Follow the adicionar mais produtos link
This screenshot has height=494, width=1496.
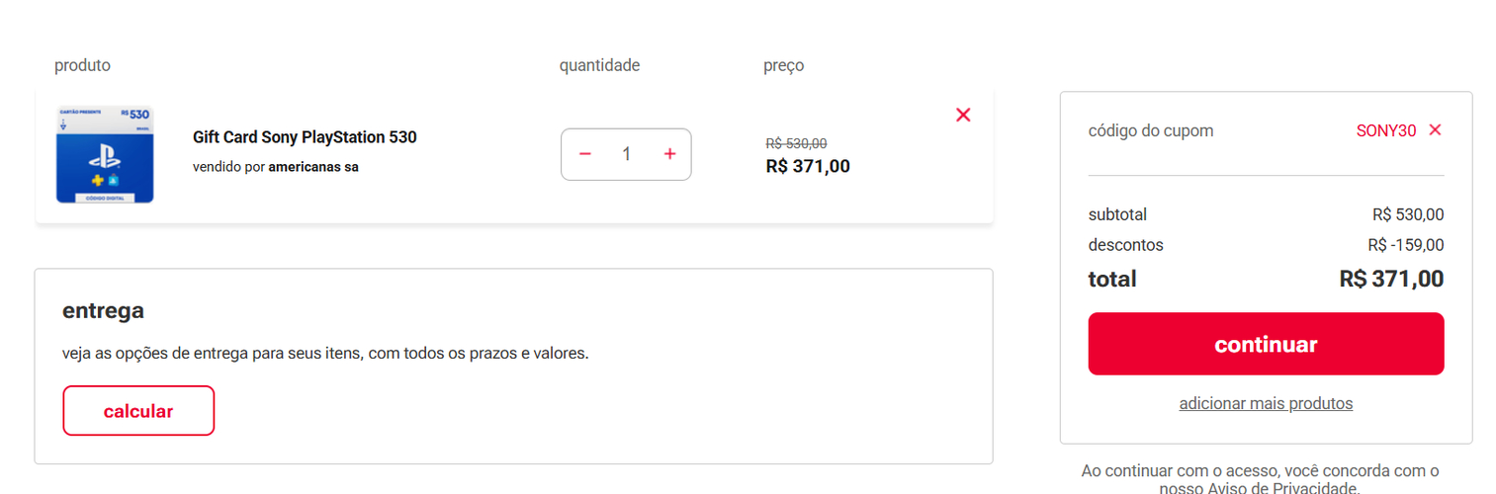(1266, 403)
